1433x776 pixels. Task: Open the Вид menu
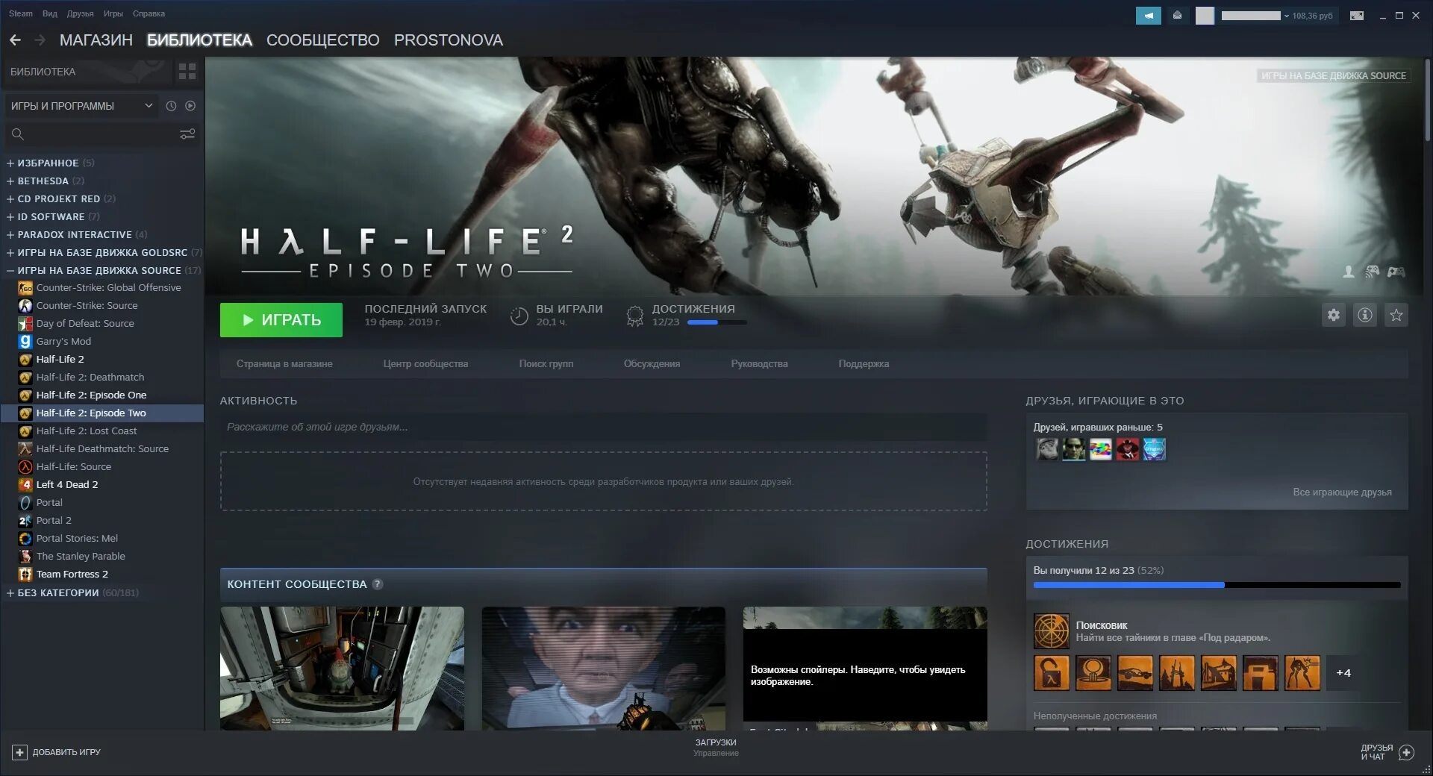tap(50, 13)
